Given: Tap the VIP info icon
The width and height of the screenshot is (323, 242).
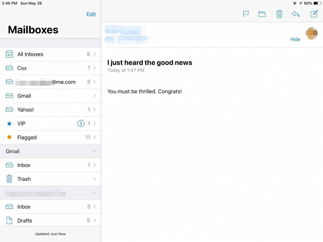Looking at the screenshot, I should click(x=81, y=124).
